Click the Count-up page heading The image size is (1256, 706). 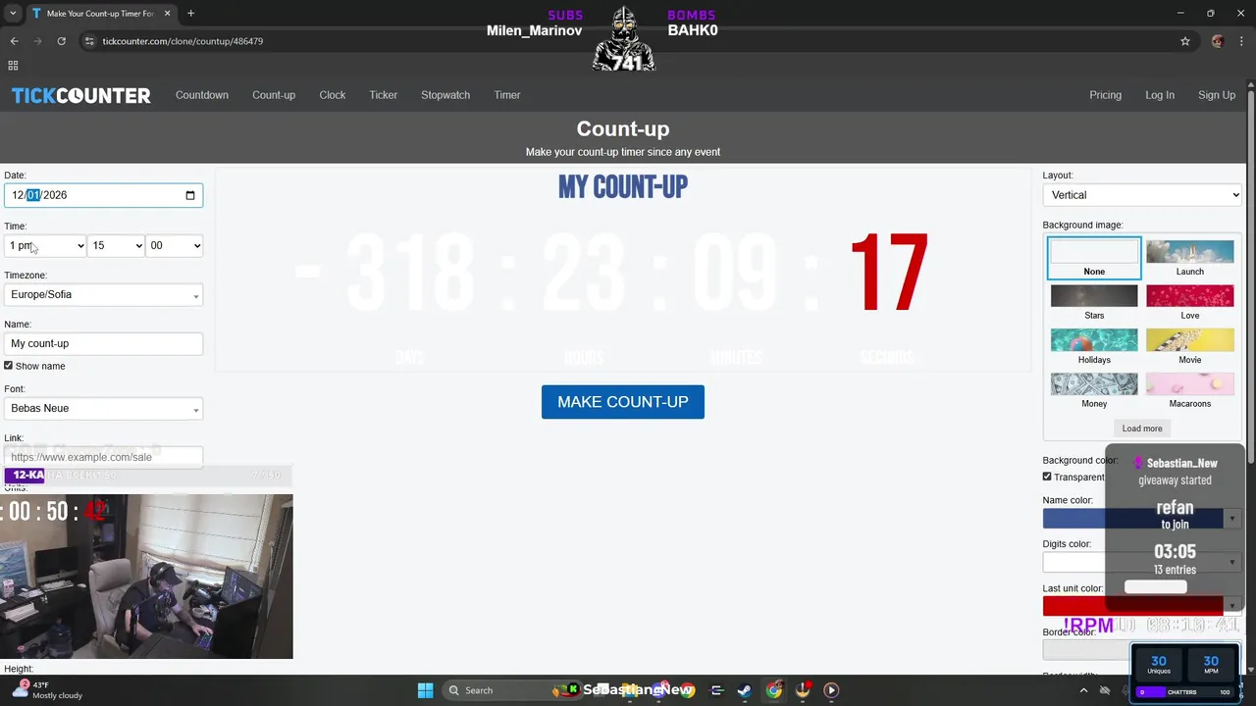coord(623,128)
